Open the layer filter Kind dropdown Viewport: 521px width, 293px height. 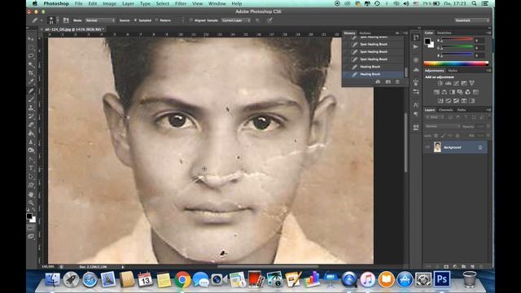point(434,117)
